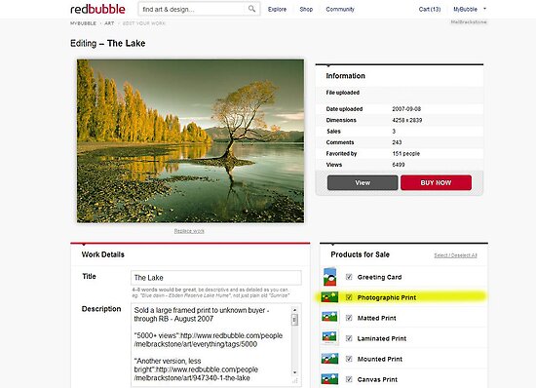Screen dimensions: 536x388
Task: Click the Canvas Print product icon
Action: pyautogui.click(x=329, y=379)
